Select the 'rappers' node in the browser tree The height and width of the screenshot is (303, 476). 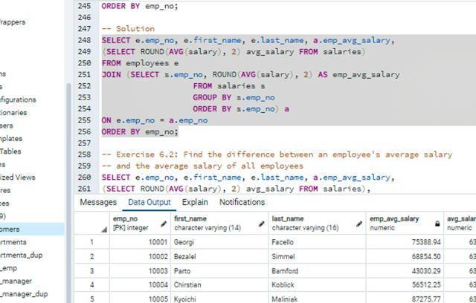(13, 22)
